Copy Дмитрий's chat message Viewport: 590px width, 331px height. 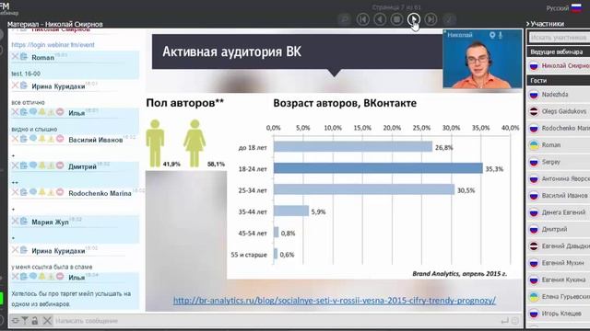click(x=24, y=165)
